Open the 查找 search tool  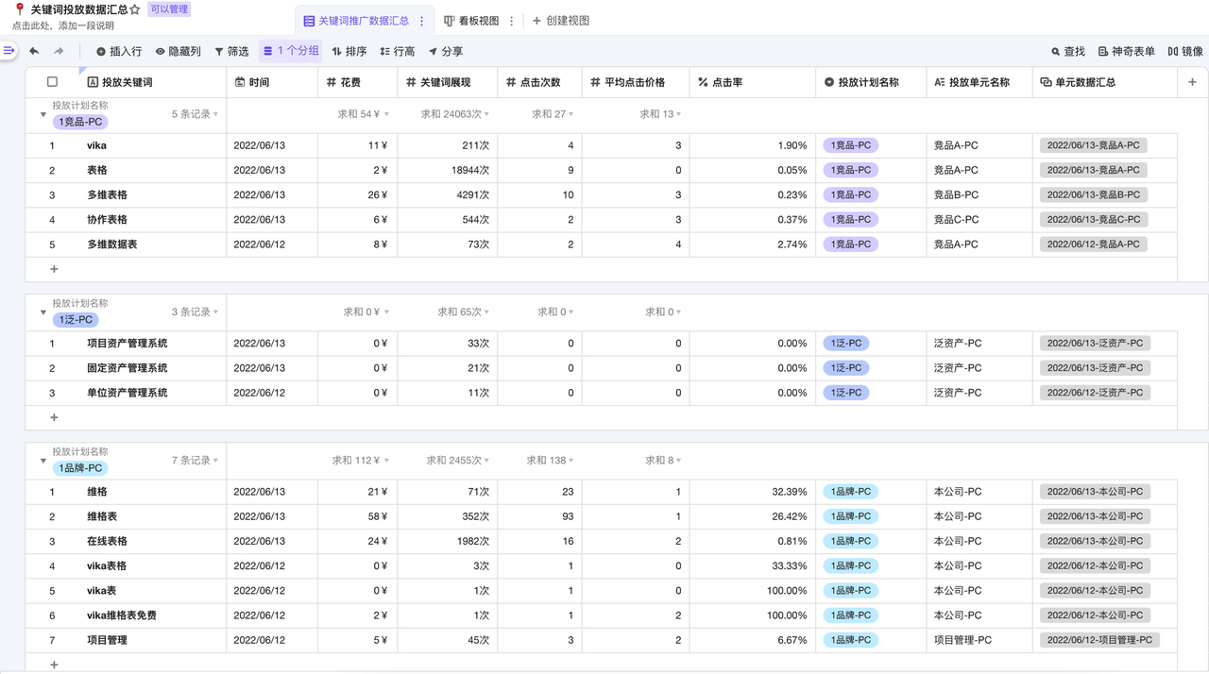point(1067,52)
